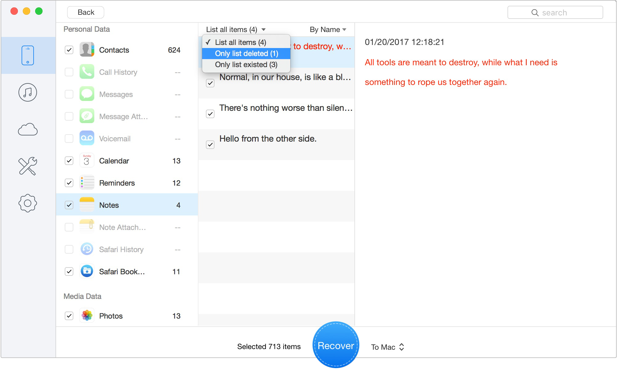Choose 'Only list existed (3)' menu entry

pyautogui.click(x=246, y=65)
